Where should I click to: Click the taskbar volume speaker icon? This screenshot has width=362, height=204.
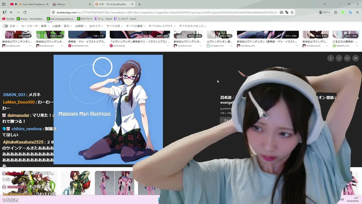pyautogui.click(x=342, y=199)
